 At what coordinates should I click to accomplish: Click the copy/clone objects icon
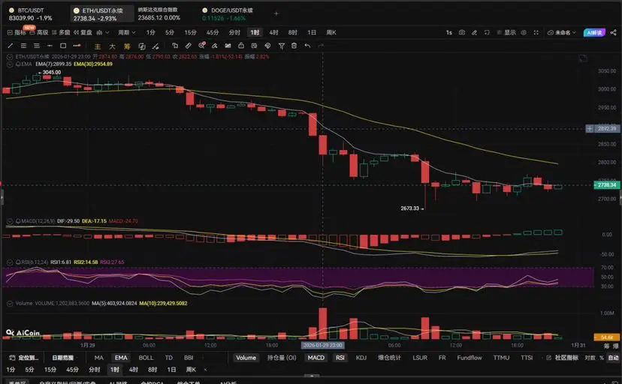tap(174, 46)
